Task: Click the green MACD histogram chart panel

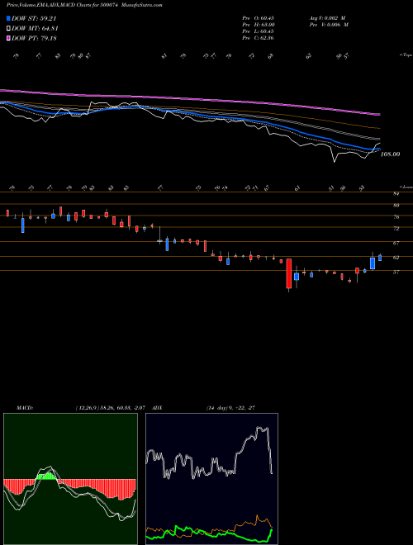Action: (x=70, y=479)
